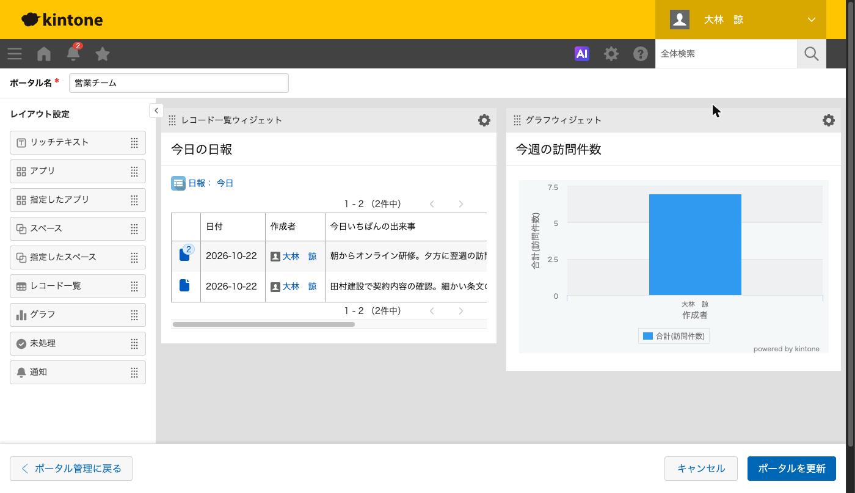855x493 pixels.
Task: Select the グラフ layout item
Action: point(78,315)
